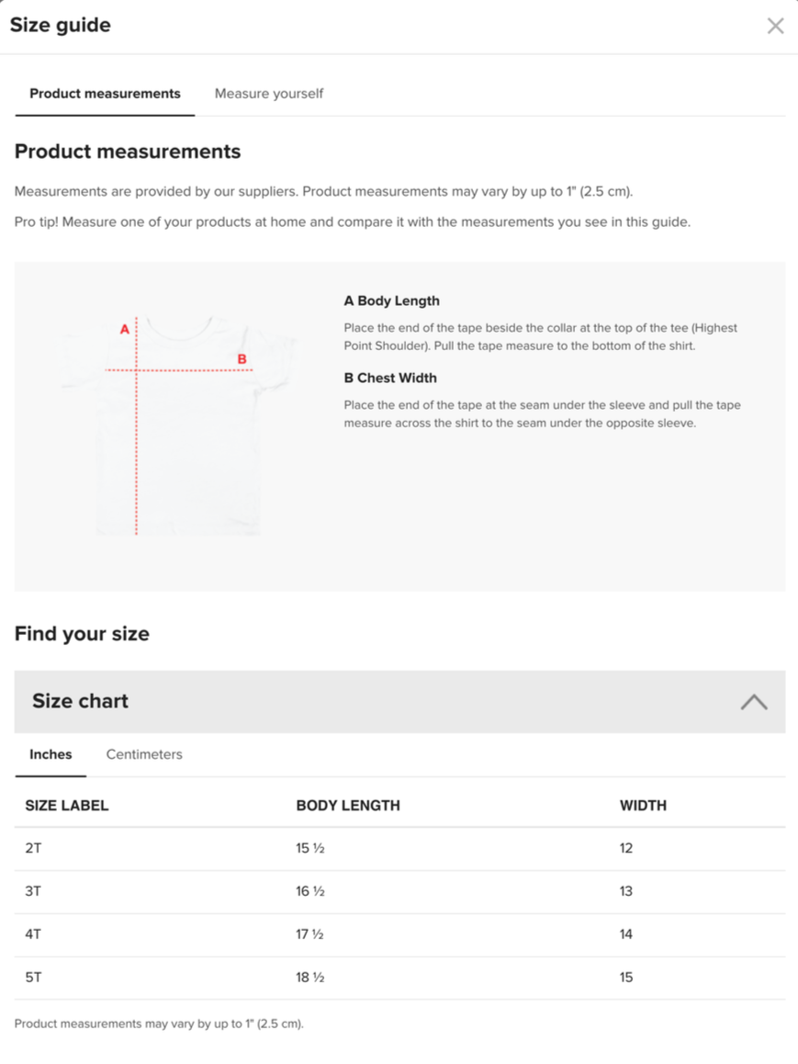Click the red B marker on shirt

(x=242, y=359)
